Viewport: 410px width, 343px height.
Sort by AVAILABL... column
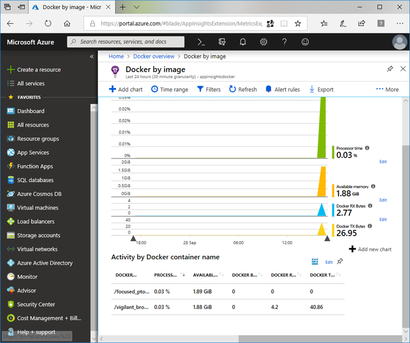pyautogui.click(x=222, y=275)
